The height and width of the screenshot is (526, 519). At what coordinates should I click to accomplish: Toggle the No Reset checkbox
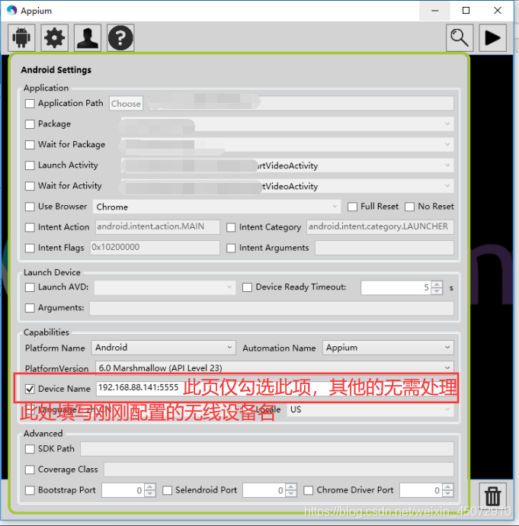click(409, 207)
